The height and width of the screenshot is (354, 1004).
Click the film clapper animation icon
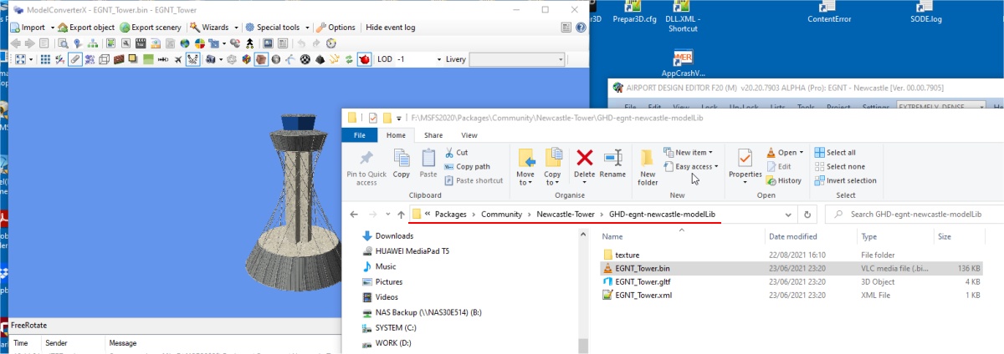[x=141, y=43]
